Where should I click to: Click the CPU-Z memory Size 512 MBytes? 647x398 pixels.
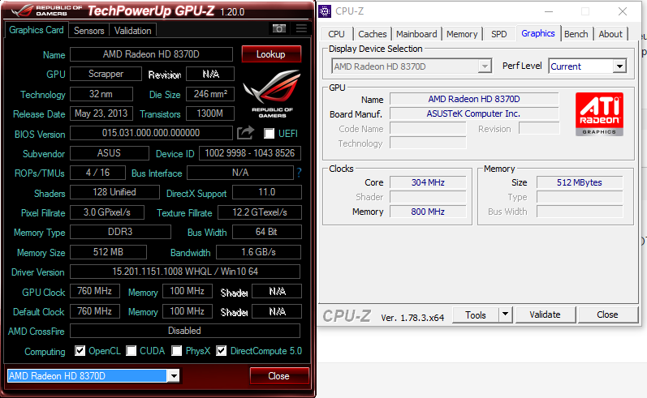580,182
